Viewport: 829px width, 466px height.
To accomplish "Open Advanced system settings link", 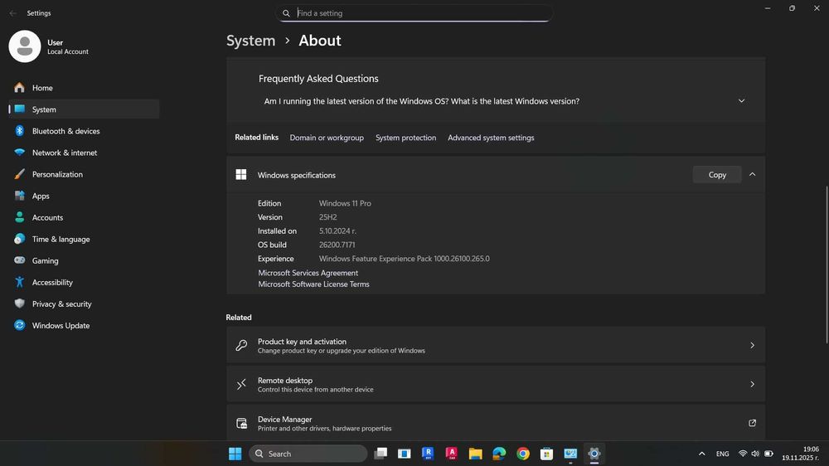I will 491,138.
